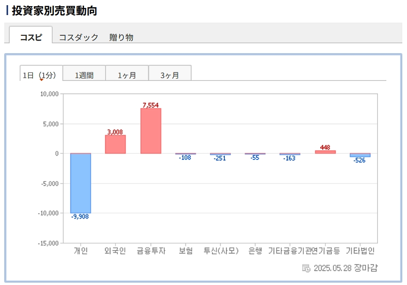The width and height of the screenshot is (407, 285).
Task: Click the 은행 bar labeled -55
Action: 255,154
